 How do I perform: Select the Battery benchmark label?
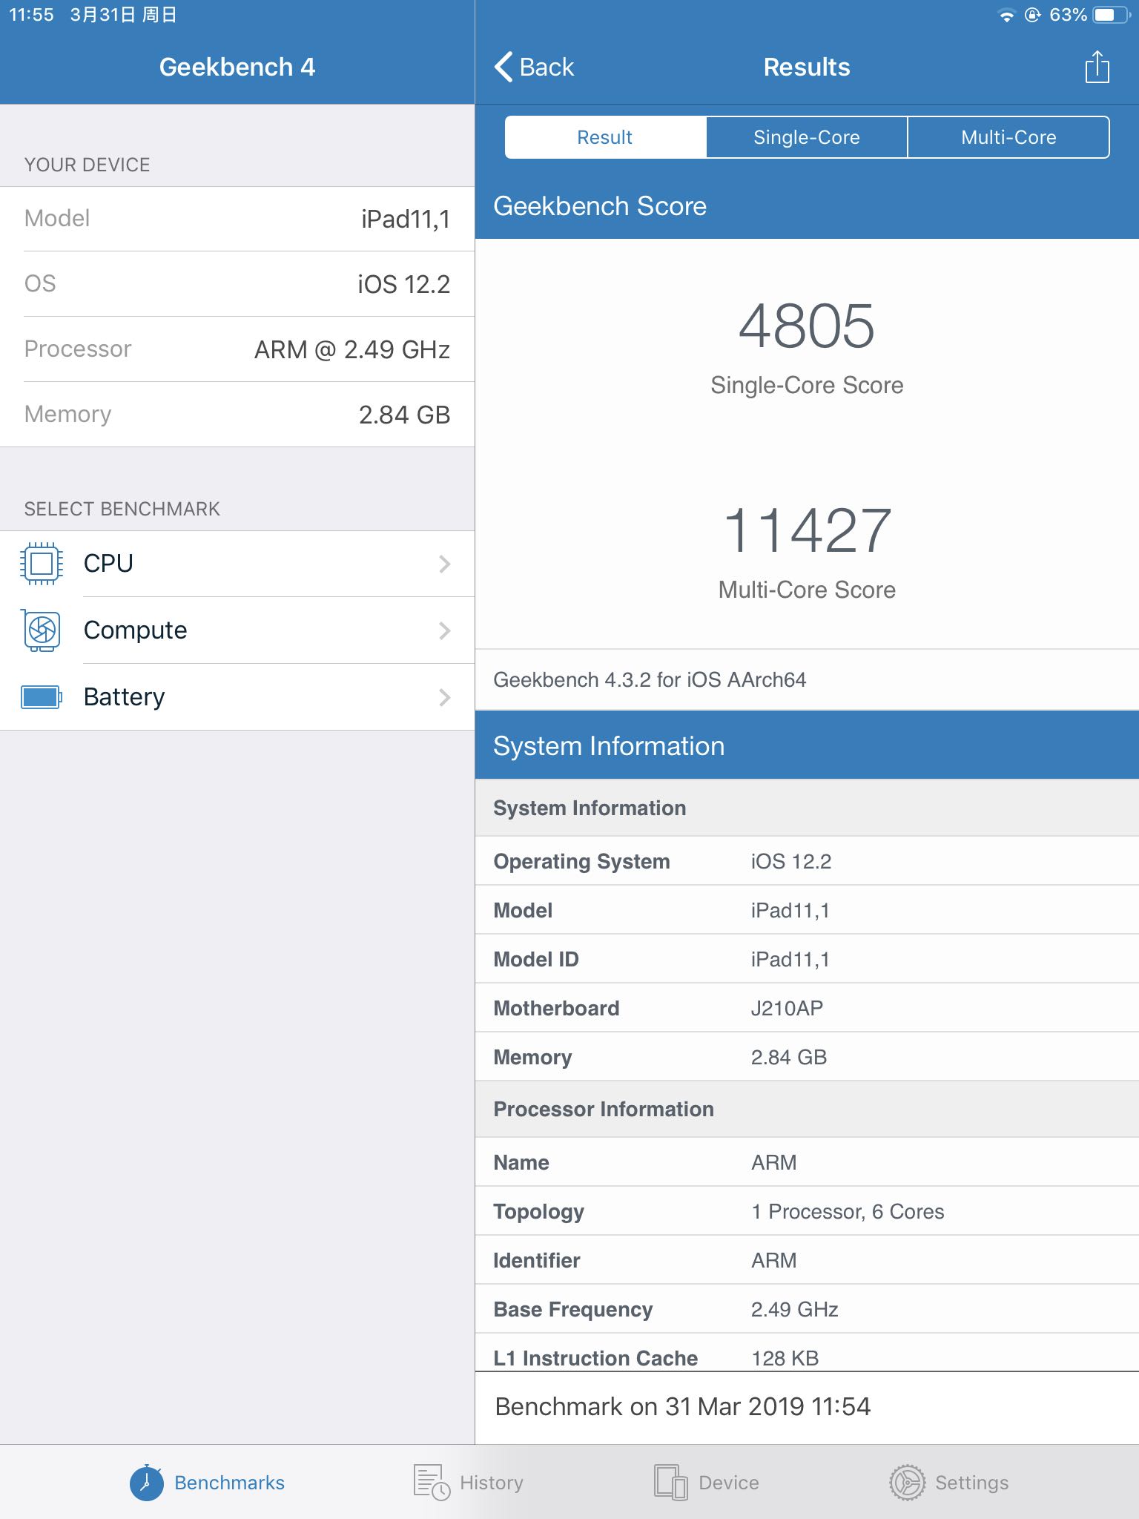click(124, 697)
